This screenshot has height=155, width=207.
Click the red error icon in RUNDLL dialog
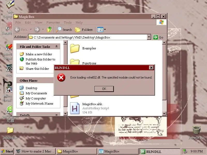[61, 78]
